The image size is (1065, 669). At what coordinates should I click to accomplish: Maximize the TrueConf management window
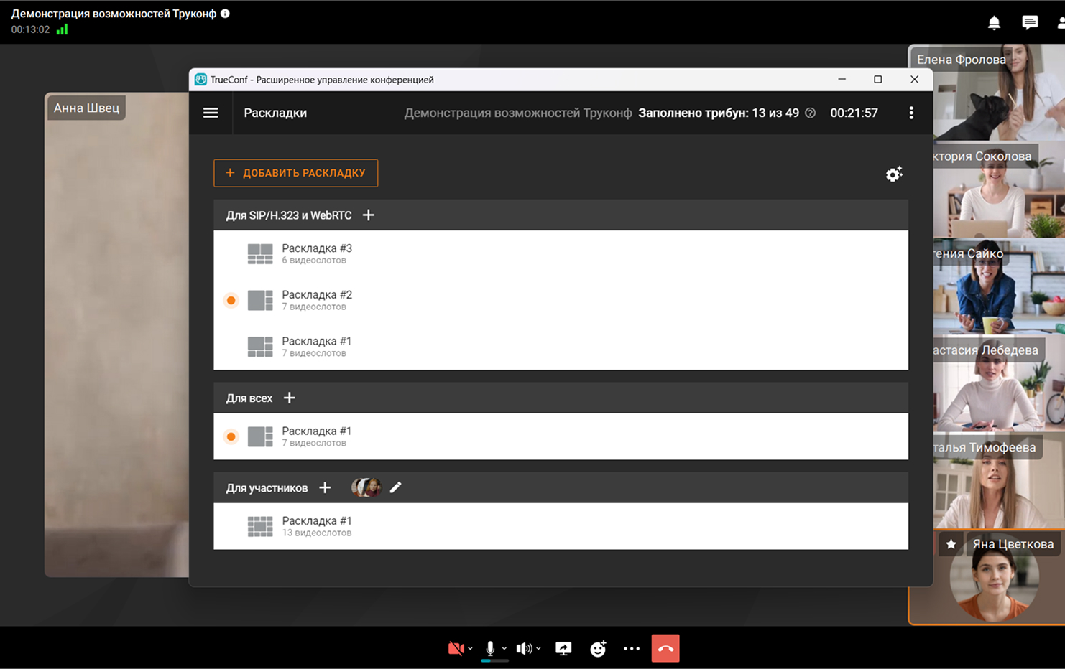tap(877, 80)
